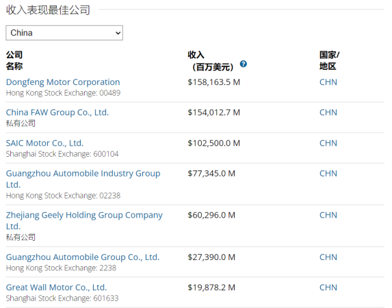Click ticker text Hong Kong Stock Exchange: 2238

coord(61,268)
